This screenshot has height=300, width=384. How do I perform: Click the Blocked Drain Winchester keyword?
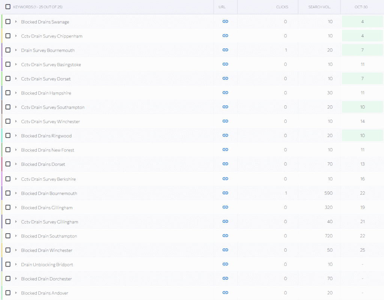pyautogui.click(x=46, y=250)
